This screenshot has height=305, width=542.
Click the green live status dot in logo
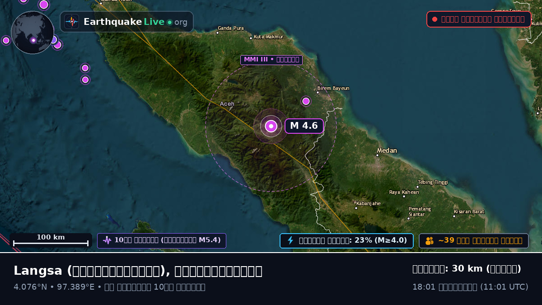169,22
